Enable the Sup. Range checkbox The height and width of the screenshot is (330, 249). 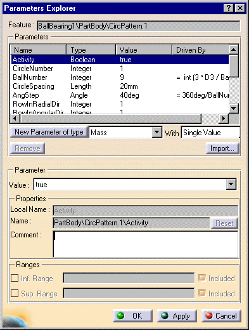coord(15,293)
